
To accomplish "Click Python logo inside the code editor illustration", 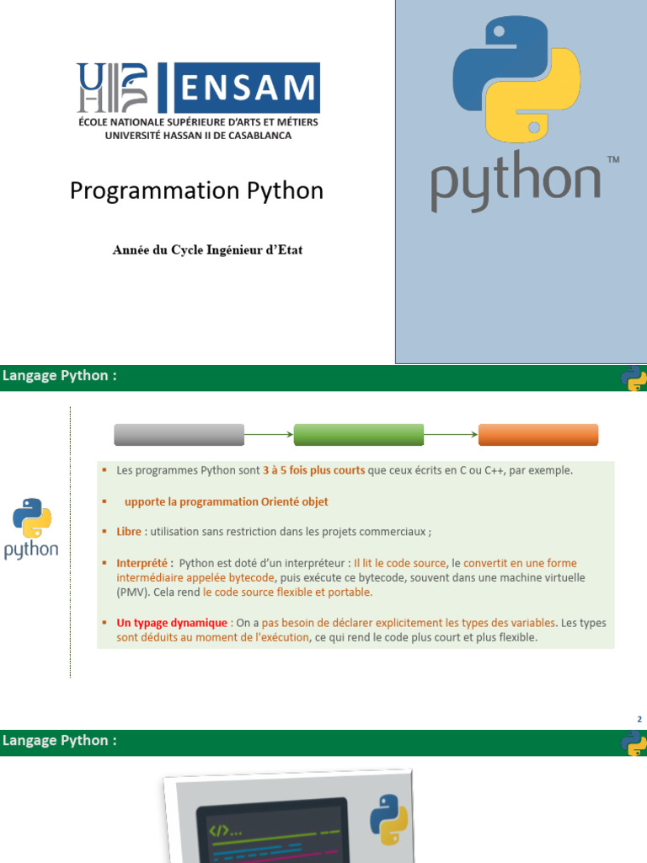I will [x=389, y=819].
